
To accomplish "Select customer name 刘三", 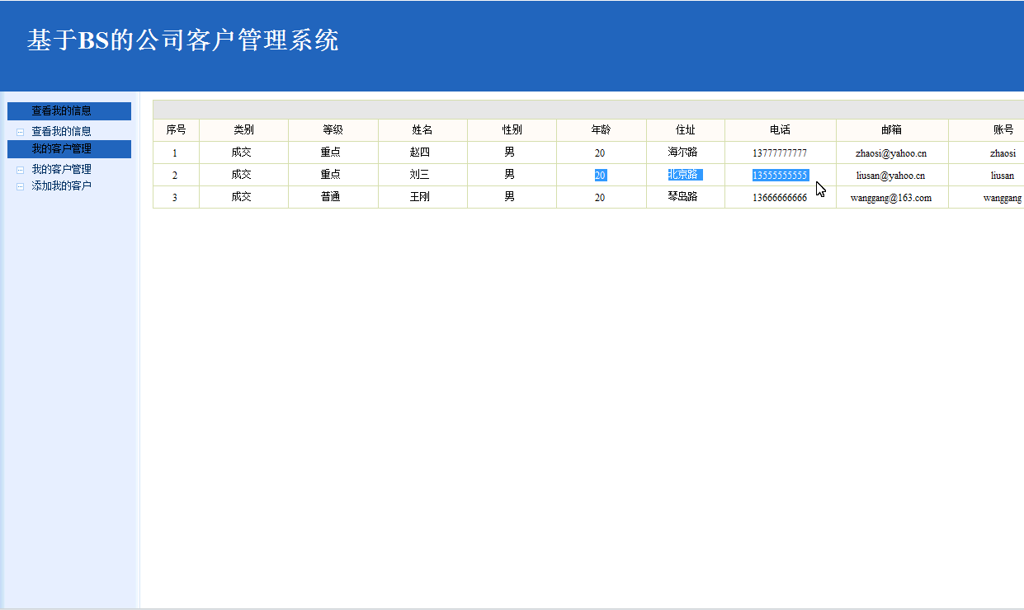I will click(x=420, y=175).
